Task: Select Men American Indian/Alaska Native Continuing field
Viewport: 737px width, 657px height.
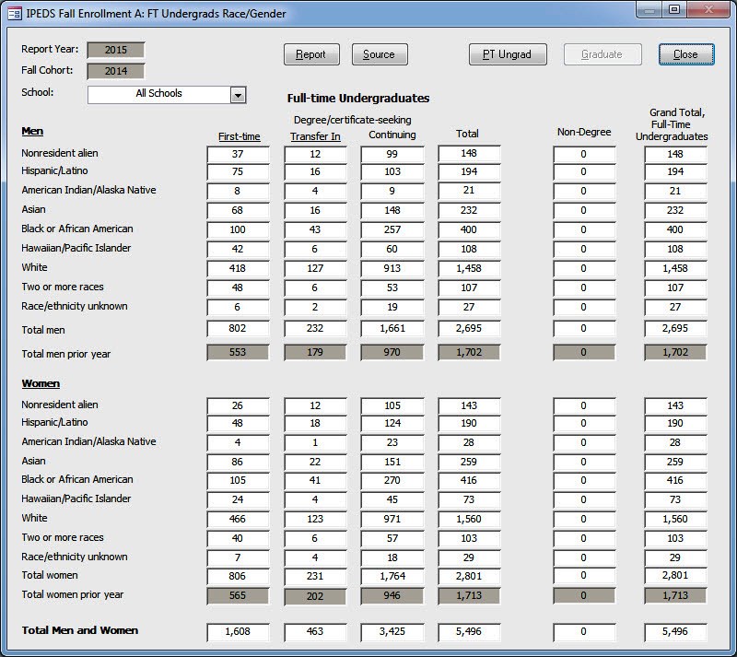Action: click(392, 191)
